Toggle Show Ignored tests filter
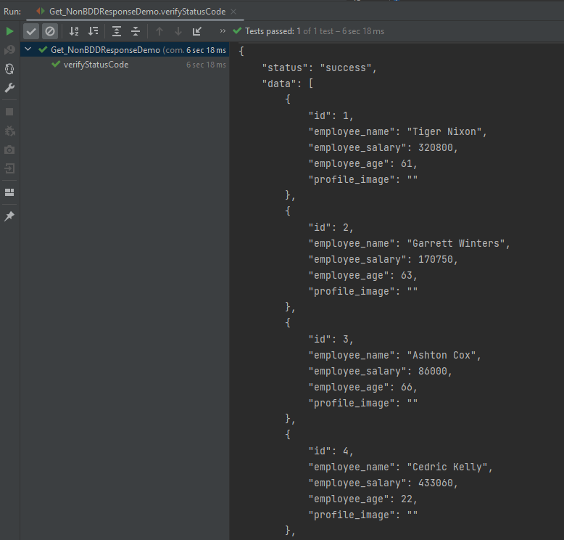The image size is (564, 540). point(49,31)
